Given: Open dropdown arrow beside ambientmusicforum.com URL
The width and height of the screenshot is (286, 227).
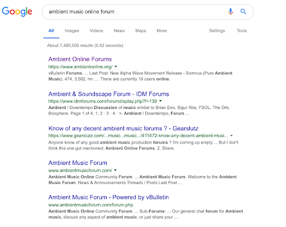Looking at the screenshot, I should 115,170.
